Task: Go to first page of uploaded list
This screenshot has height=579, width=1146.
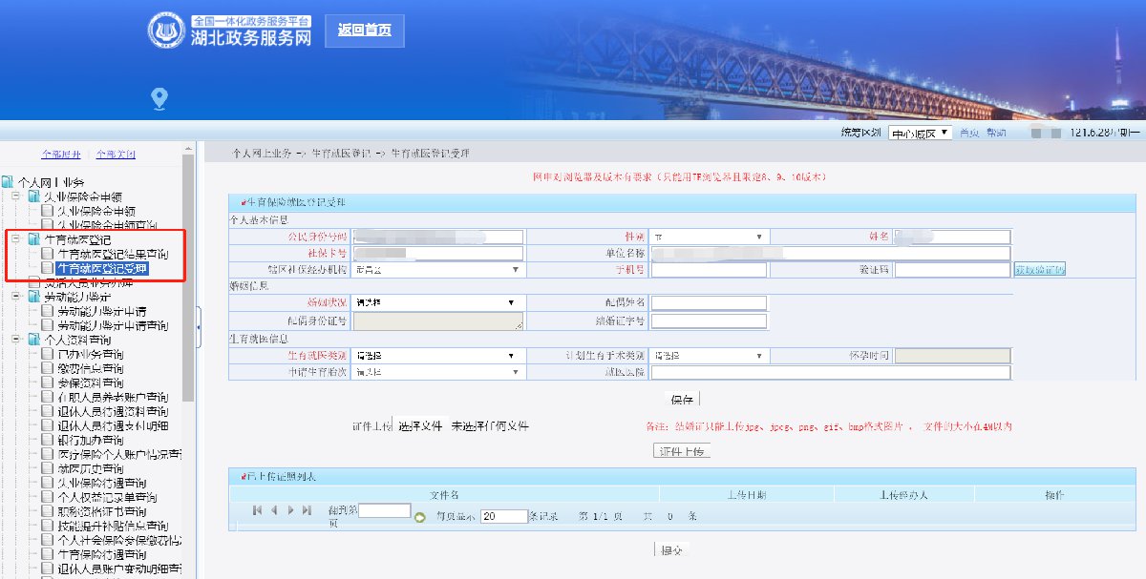Action: [x=258, y=511]
